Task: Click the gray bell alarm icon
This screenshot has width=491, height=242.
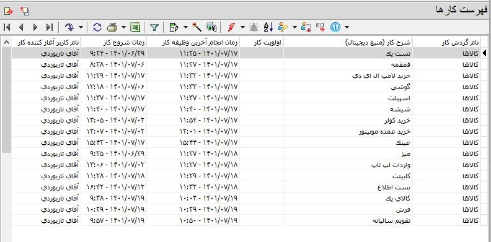Action: (x=254, y=27)
